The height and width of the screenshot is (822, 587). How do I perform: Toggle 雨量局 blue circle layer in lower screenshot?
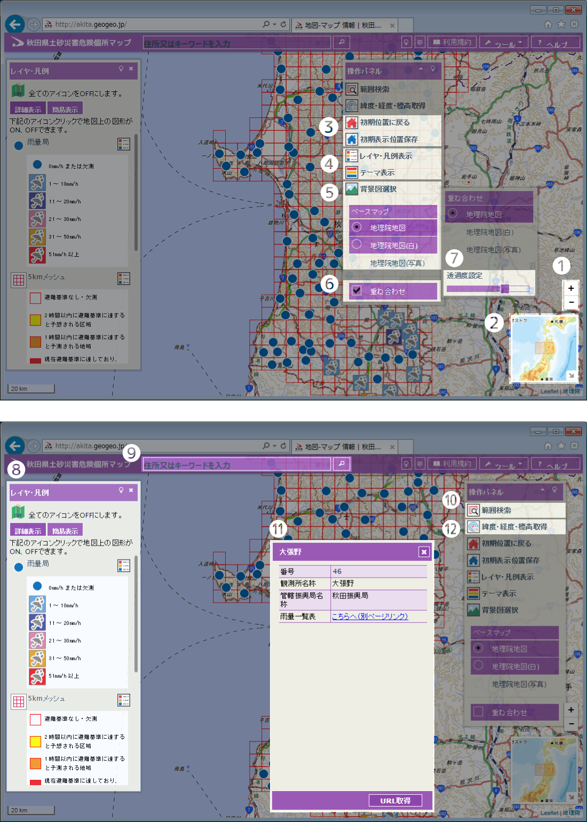click(x=19, y=567)
